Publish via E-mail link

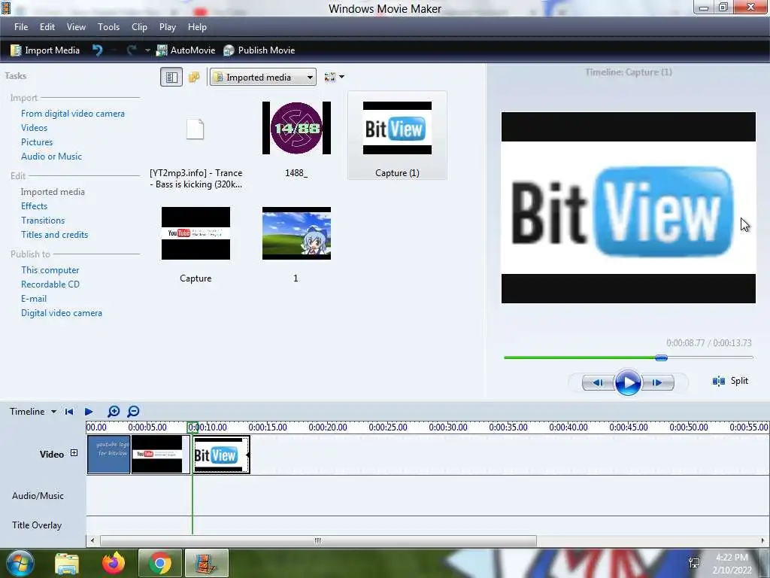point(34,298)
